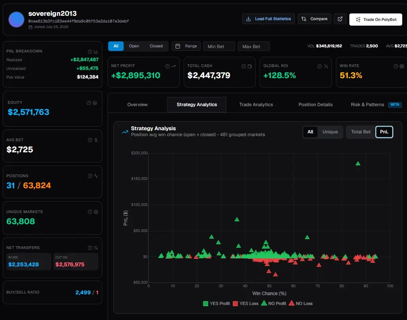Click the external link icon beside Compare
This screenshot has width=407, height=320.
[x=340, y=19]
